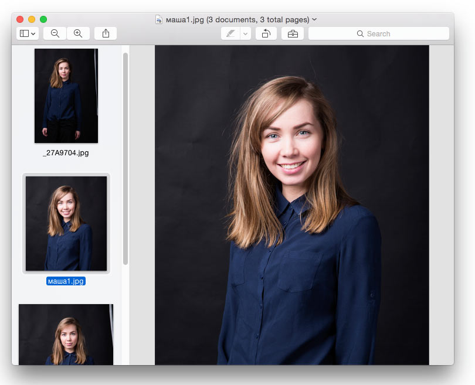Screen dimensions: 475x385
Task: Show the Markup toolbar via toolbox icon
Action: tap(293, 33)
